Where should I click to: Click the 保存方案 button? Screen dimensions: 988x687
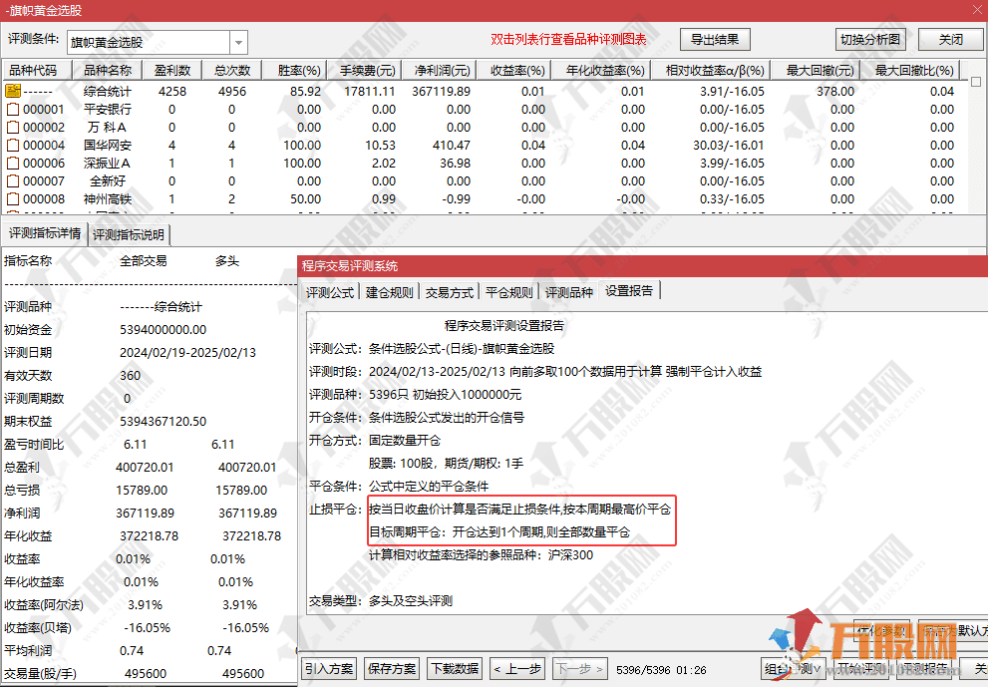coord(392,669)
